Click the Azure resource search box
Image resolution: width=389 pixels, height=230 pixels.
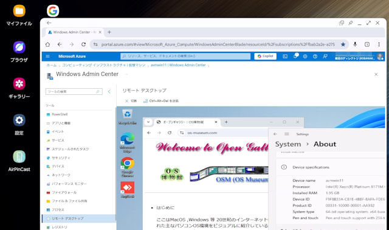[x=185, y=56]
